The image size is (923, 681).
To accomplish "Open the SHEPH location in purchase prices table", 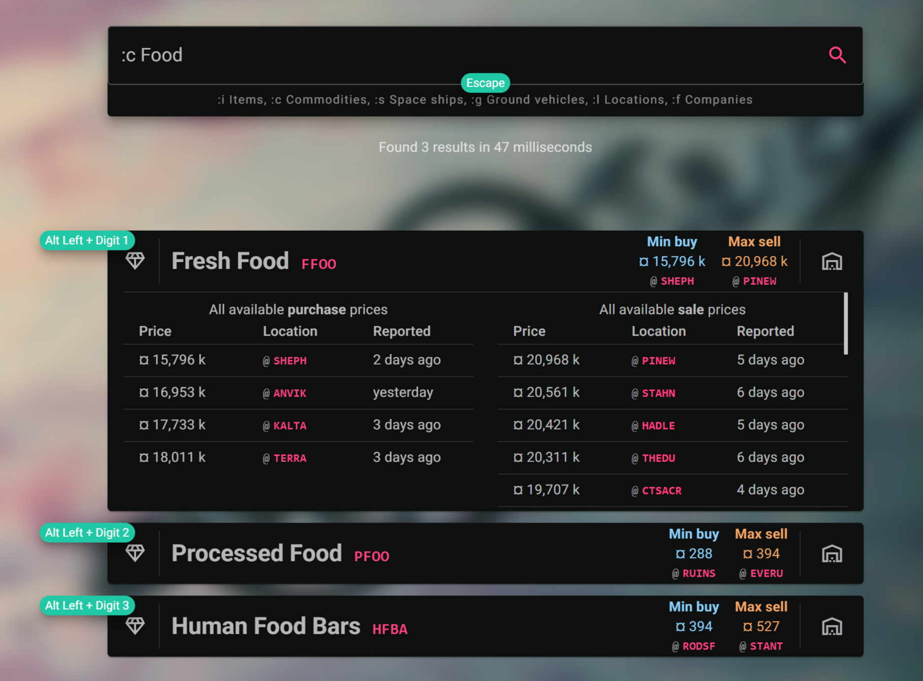I will click(289, 361).
